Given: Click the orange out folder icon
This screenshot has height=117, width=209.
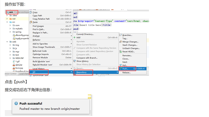Looking at the screenshot, I should 11,19.
